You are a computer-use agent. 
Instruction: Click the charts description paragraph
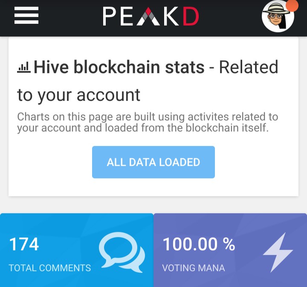(148, 122)
